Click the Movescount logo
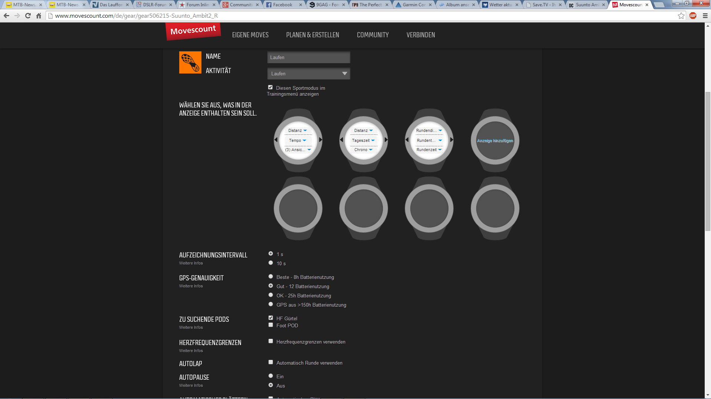Image resolution: width=711 pixels, height=399 pixels. pyautogui.click(x=193, y=31)
